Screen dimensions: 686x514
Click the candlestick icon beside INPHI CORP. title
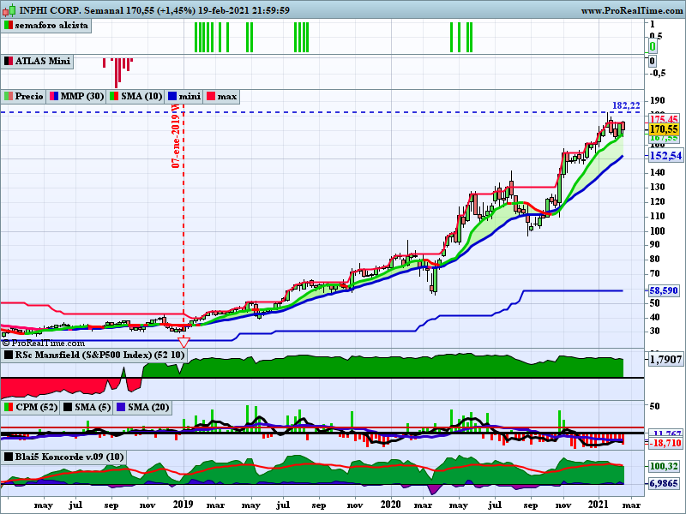click(9, 10)
